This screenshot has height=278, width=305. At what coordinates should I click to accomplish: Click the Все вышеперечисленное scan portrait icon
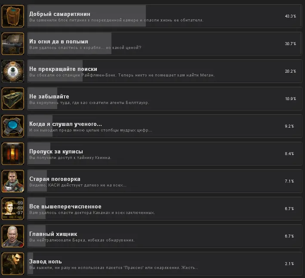pyautogui.click(x=13, y=209)
